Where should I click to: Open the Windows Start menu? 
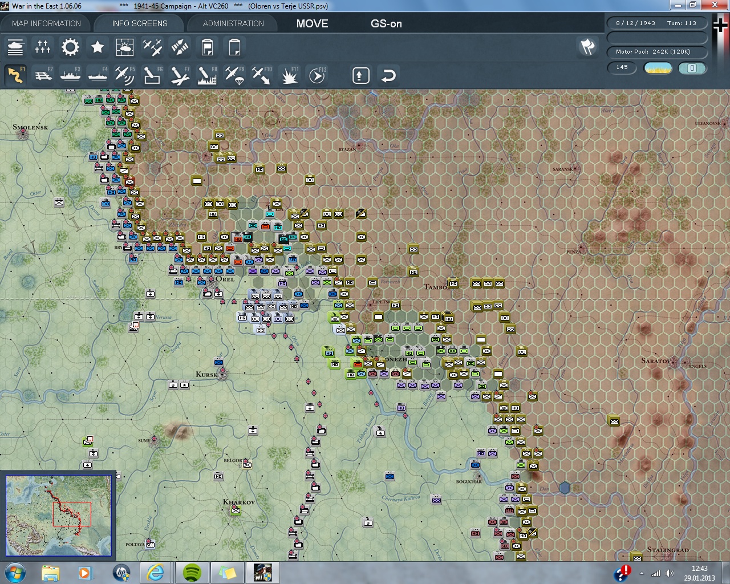[x=15, y=573]
